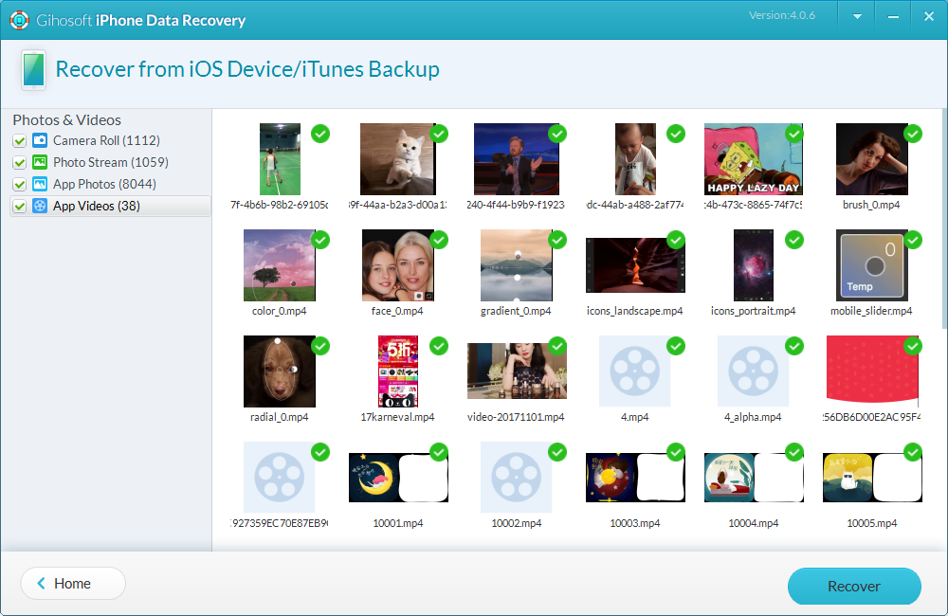Uncheck the App Photos checkbox
948x616 pixels.
point(19,185)
